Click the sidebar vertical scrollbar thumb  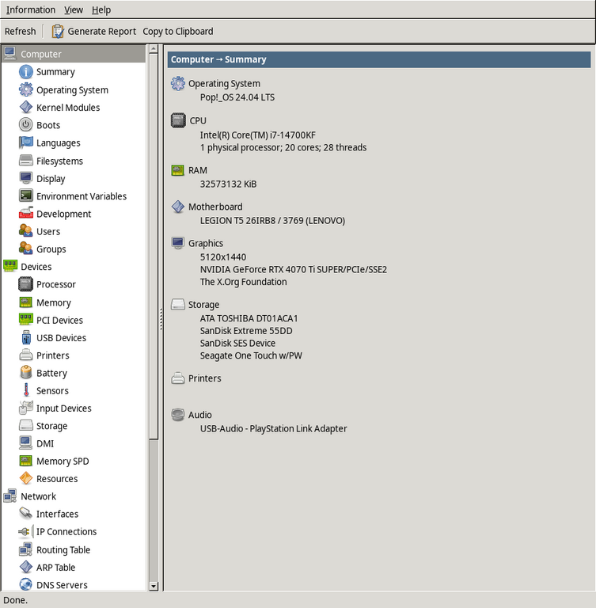[154, 247]
